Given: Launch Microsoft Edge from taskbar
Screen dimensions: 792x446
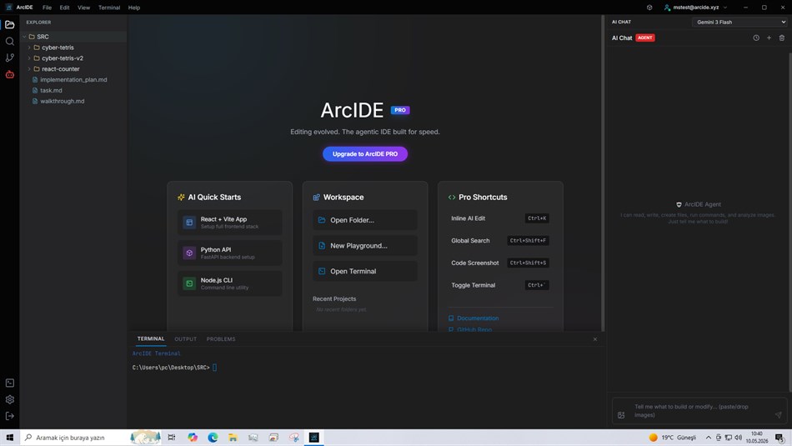Looking at the screenshot, I should tap(213, 438).
